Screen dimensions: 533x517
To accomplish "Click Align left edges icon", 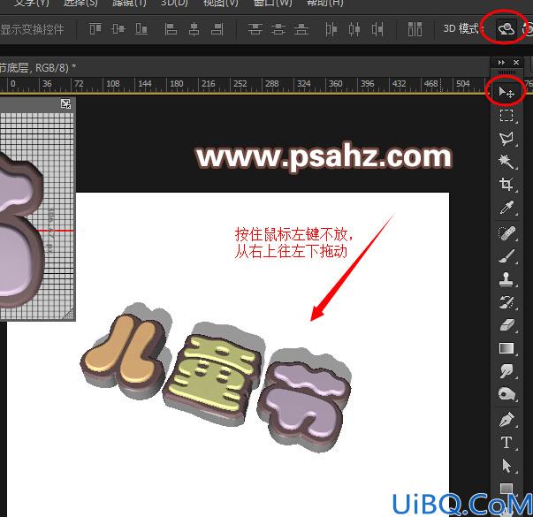I will tap(171, 29).
